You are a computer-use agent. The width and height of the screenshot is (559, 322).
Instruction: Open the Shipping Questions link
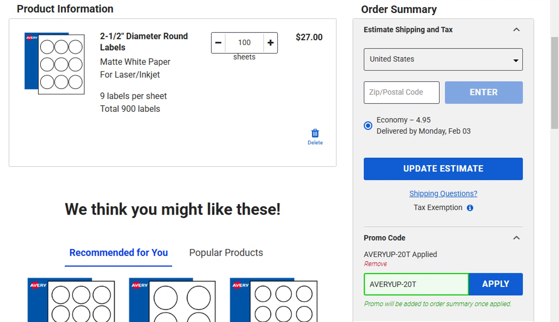[x=443, y=193]
